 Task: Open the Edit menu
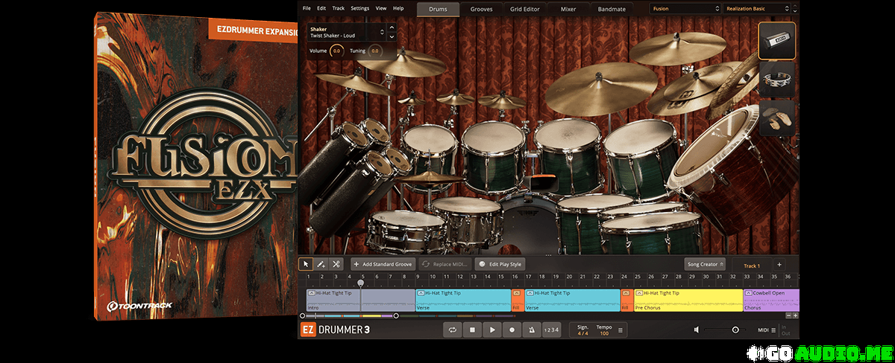(321, 8)
